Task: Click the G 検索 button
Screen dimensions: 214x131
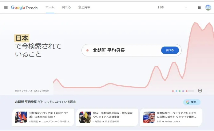Action: (x=192, y=102)
